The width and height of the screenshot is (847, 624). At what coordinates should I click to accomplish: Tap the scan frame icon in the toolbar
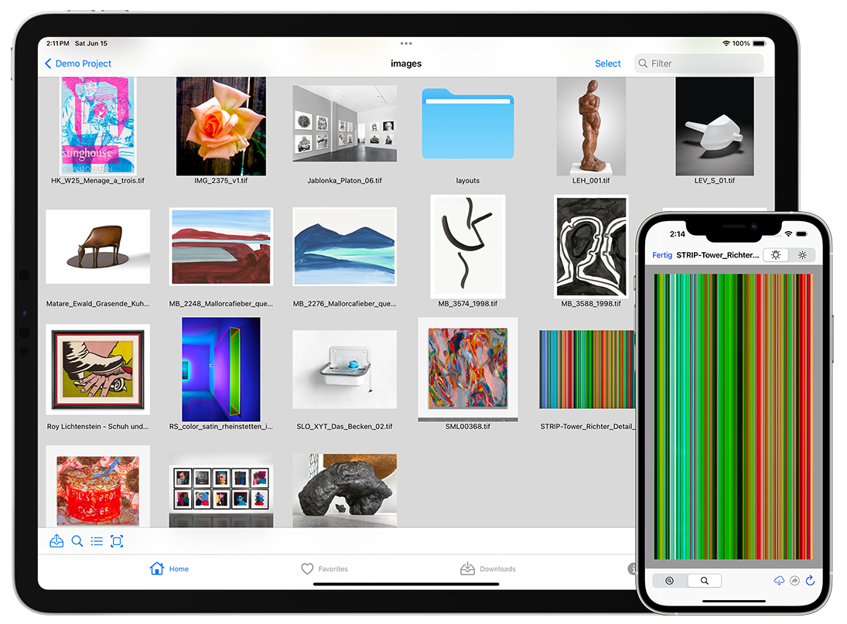tap(117, 541)
